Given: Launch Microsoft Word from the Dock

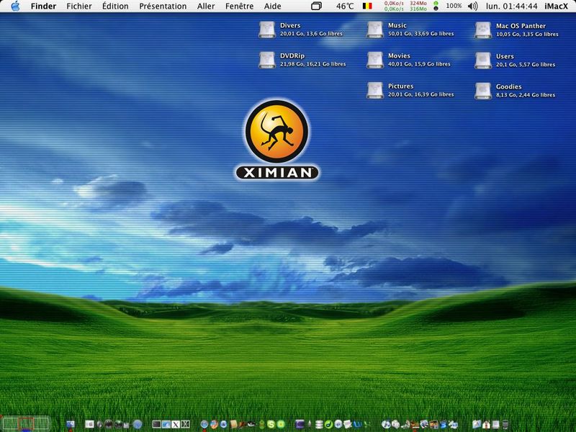Looking at the screenshot, I should tap(357, 424).
